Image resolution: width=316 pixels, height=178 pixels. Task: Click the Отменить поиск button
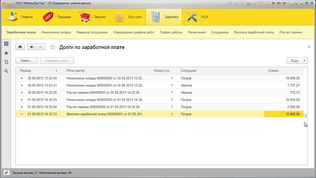[x=57, y=60]
